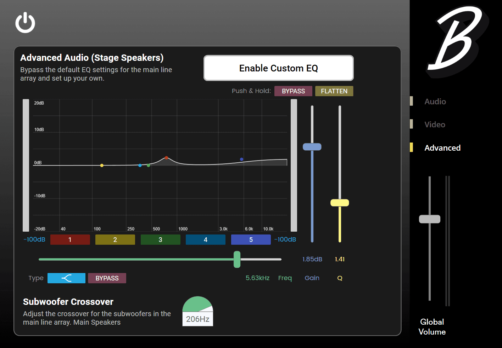Click the Global Volume slider handle

click(430, 219)
